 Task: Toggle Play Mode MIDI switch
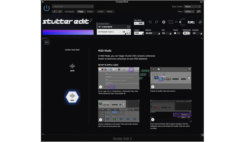point(139,23)
